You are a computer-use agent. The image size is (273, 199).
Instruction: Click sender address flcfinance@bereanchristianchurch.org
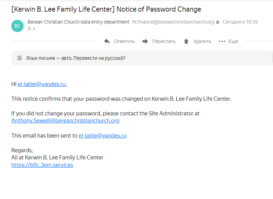tap(173, 22)
